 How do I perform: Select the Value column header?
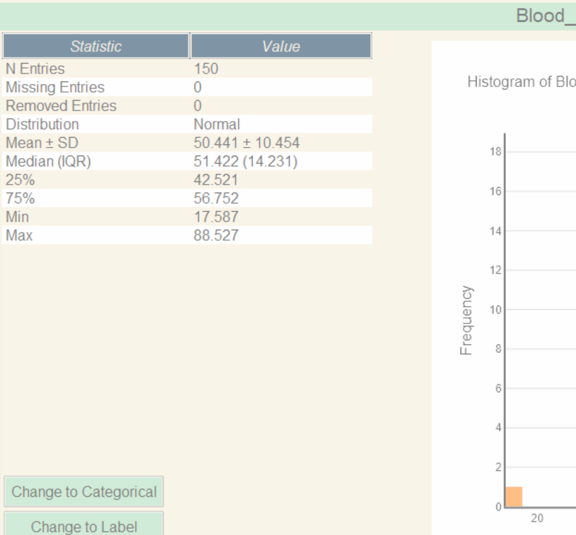(x=281, y=46)
